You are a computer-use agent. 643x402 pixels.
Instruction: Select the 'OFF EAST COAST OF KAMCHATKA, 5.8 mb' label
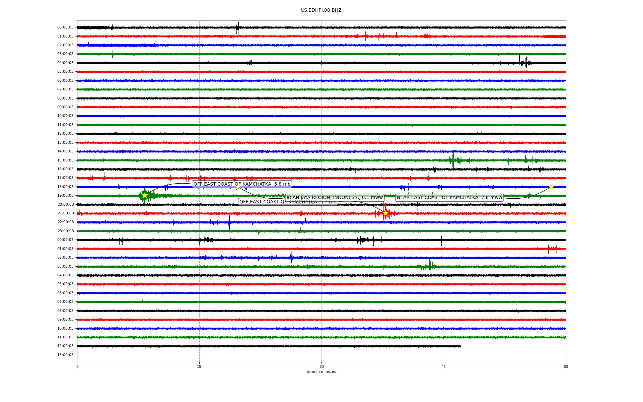242,184
